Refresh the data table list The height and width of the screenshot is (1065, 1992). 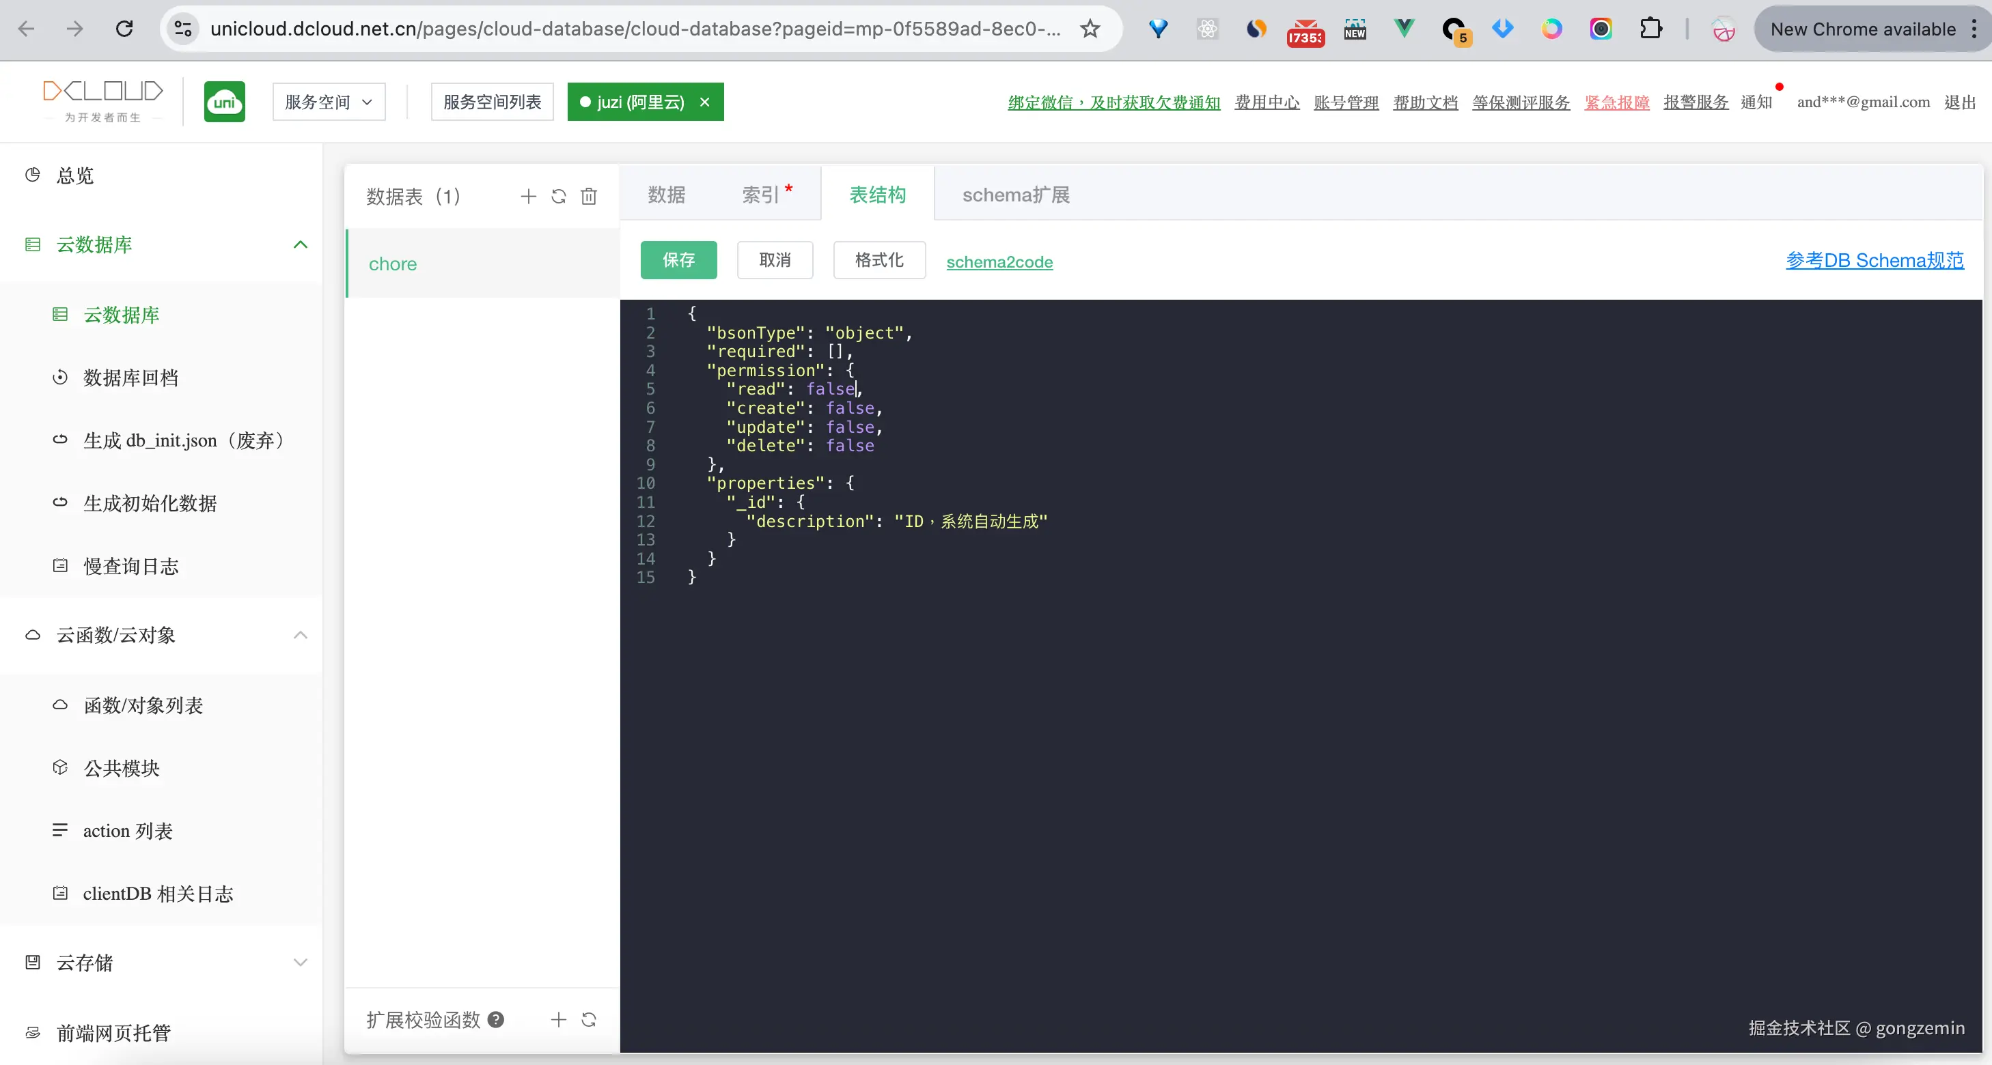pyautogui.click(x=558, y=197)
